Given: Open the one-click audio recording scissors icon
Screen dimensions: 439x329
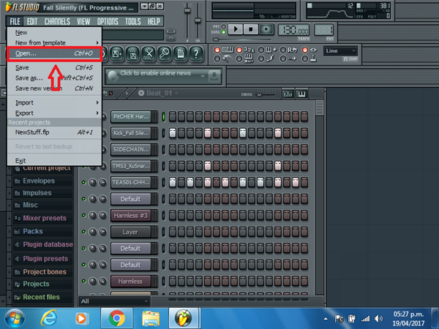Looking at the screenshot, I should pos(149,53).
